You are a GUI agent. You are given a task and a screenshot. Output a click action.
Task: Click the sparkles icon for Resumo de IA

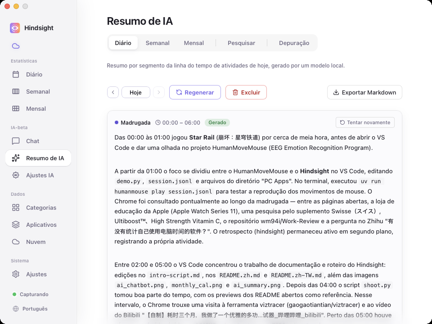tap(16, 158)
